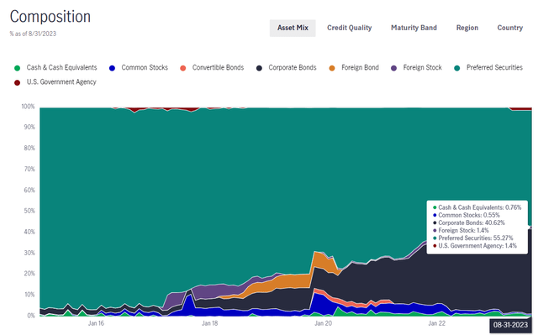Screen dimensions: 538x335
Task: Click the dark Corporate Bonds legend dot
Action: (259, 68)
